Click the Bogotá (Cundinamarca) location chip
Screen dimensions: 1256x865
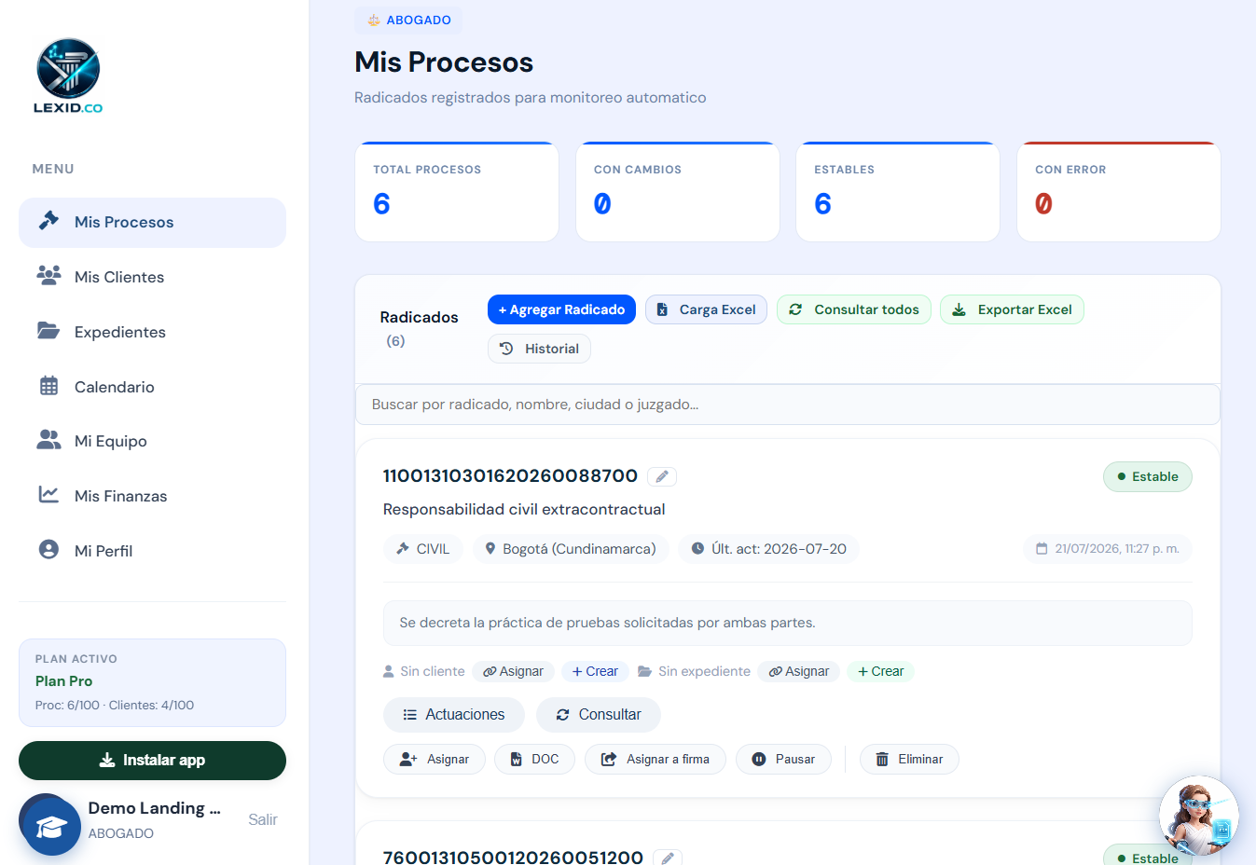[x=571, y=549]
